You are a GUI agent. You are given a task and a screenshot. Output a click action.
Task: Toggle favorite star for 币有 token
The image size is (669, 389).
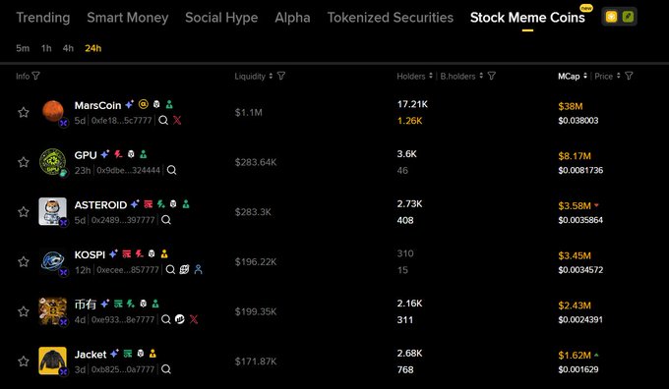pos(24,311)
